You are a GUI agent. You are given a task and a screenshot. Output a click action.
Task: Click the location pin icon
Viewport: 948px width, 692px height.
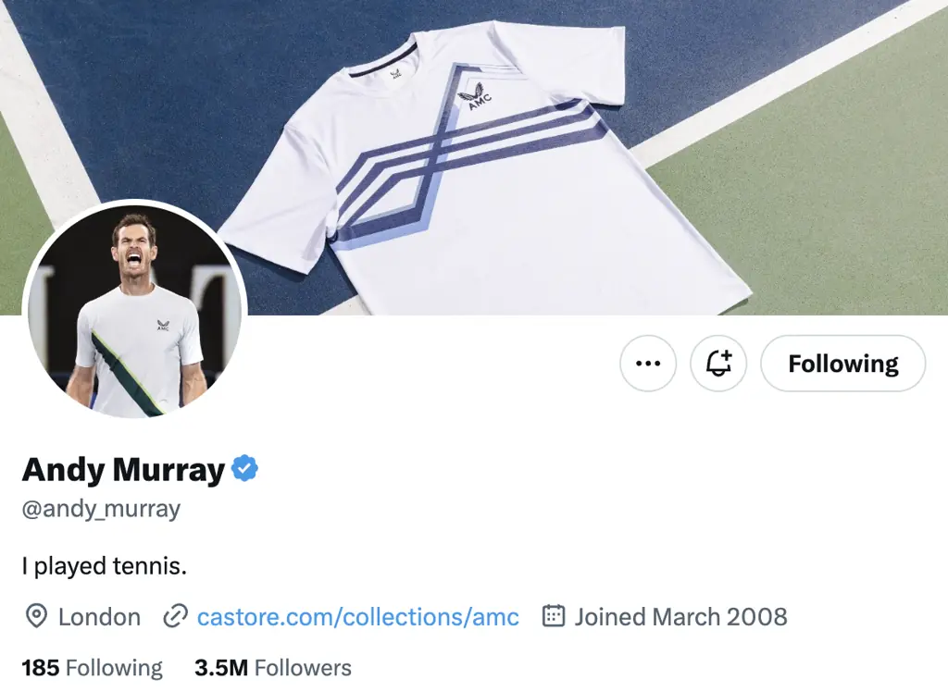pos(35,617)
